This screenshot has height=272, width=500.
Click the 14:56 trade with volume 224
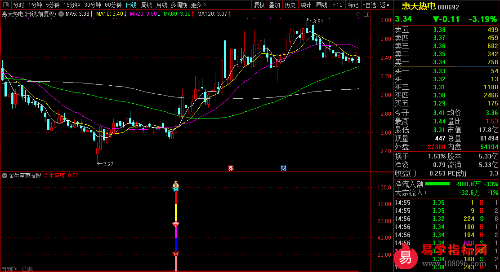(446, 219)
